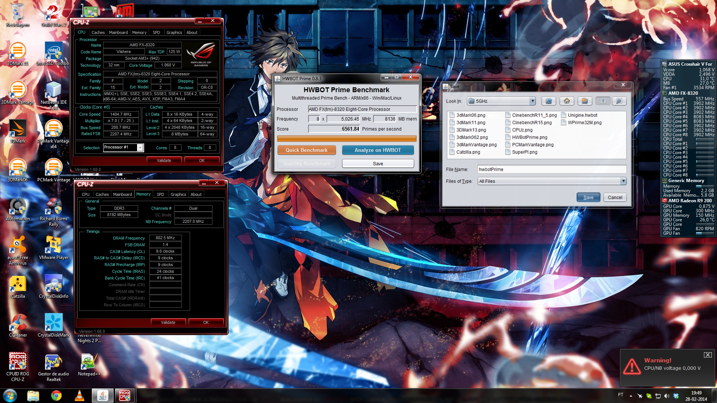717x403 pixels.
Task: Cancel the Save dialog
Action: coord(615,198)
